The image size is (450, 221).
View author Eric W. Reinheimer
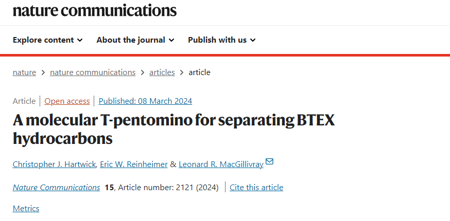(x=134, y=164)
